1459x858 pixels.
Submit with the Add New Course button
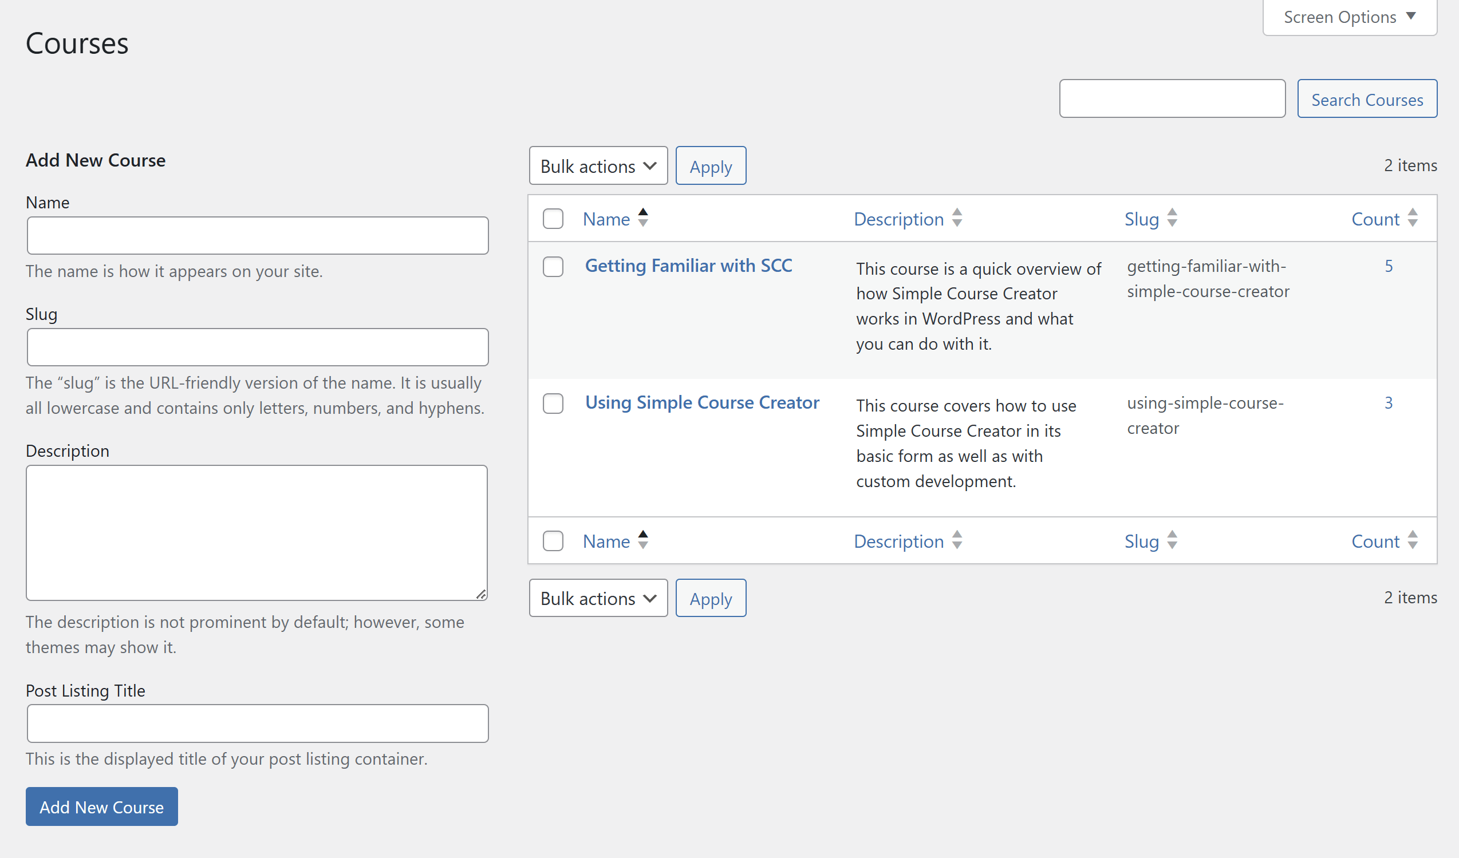[101, 806]
